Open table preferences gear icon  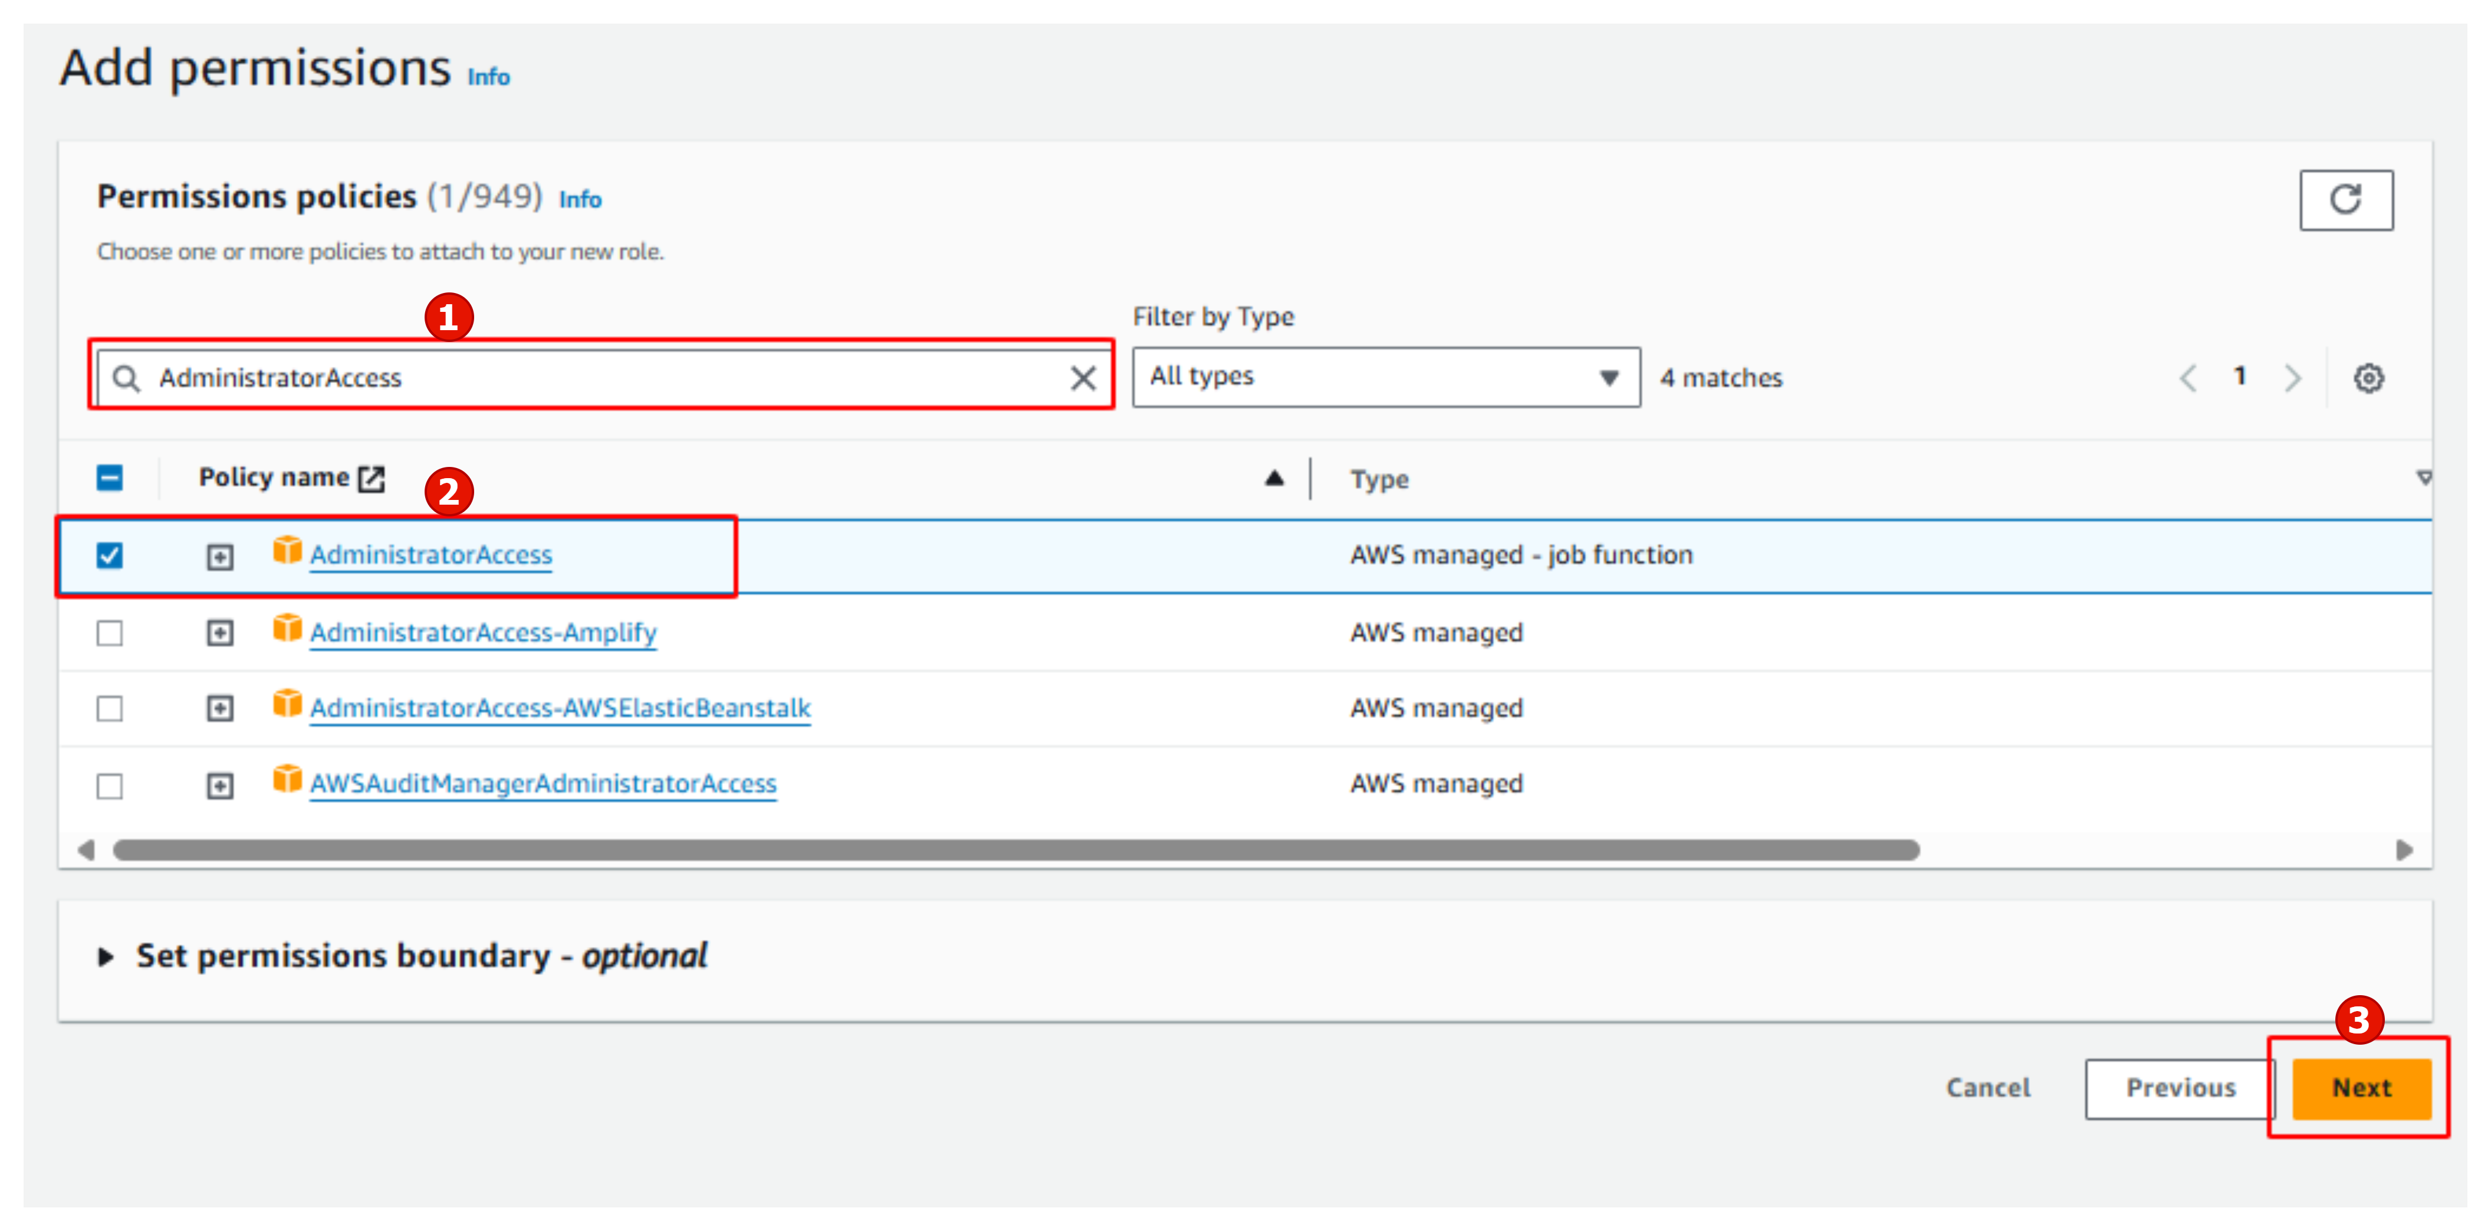pos(2368,377)
